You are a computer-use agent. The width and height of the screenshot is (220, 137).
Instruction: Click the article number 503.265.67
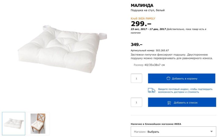click(162, 50)
